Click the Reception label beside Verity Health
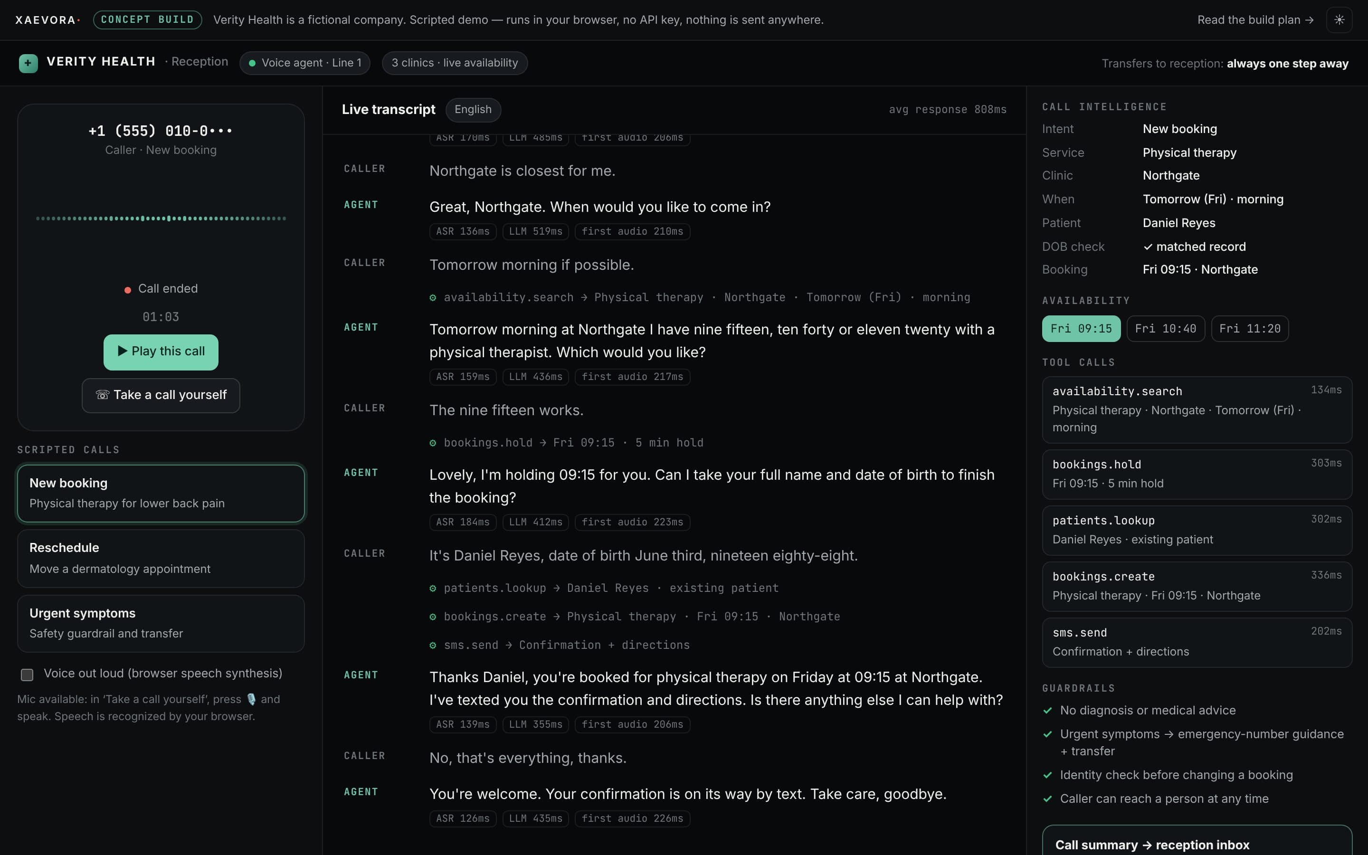This screenshot has width=1368, height=855. click(199, 62)
